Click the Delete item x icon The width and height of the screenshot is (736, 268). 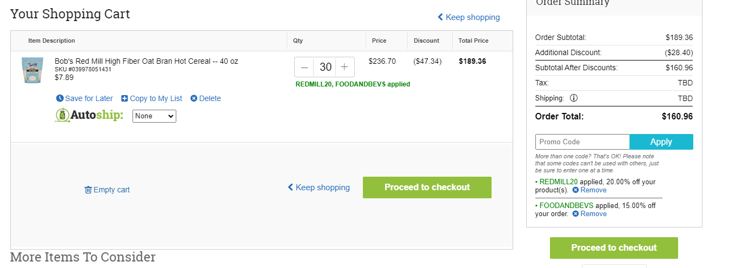pyautogui.click(x=194, y=98)
